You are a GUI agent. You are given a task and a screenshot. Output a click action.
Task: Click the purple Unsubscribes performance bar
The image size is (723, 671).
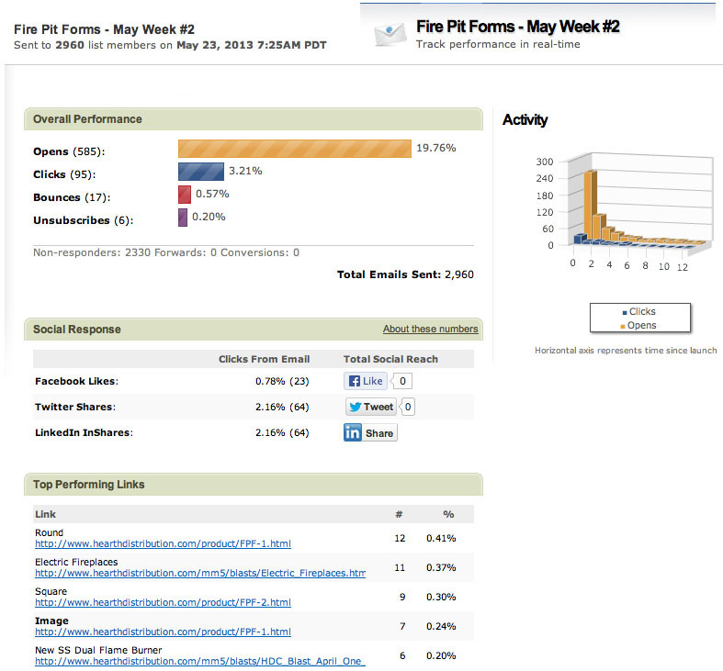tap(183, 218)
